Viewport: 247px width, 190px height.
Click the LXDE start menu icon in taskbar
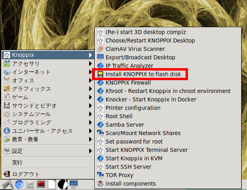[6, 184]
